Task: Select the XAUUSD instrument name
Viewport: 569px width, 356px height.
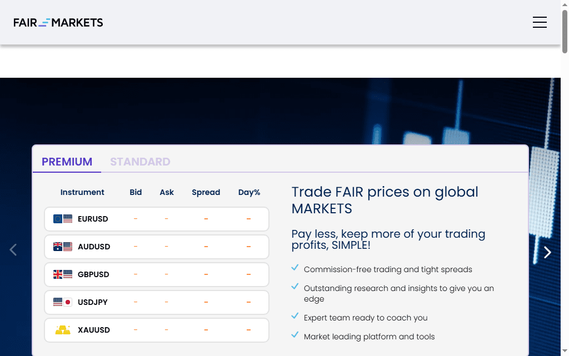Action: 93,330
